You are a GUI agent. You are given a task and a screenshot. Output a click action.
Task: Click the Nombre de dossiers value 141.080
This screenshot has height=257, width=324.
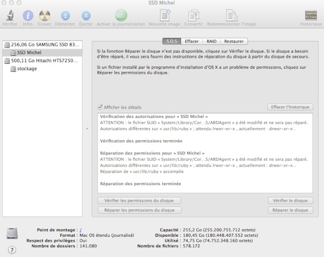click(88, 246)
